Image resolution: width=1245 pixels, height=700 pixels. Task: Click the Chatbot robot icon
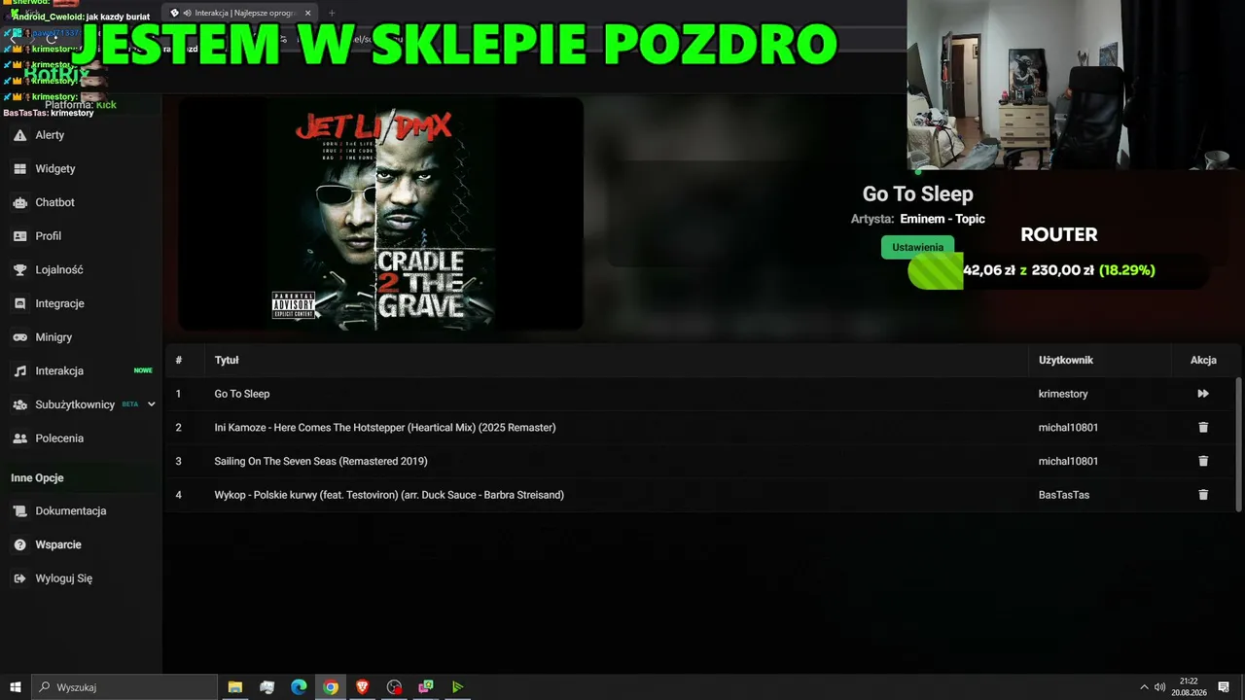click(x=19, y=202)
